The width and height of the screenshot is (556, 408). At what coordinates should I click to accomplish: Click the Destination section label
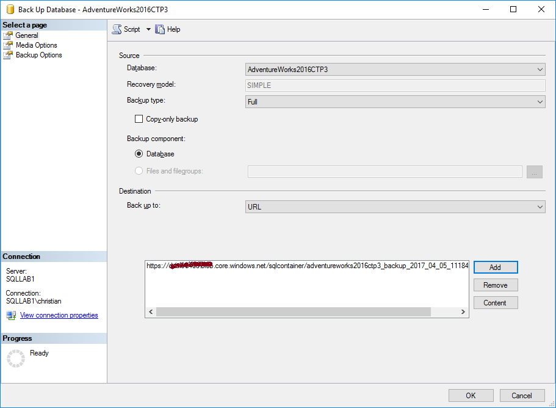click(x=135, y=191)
